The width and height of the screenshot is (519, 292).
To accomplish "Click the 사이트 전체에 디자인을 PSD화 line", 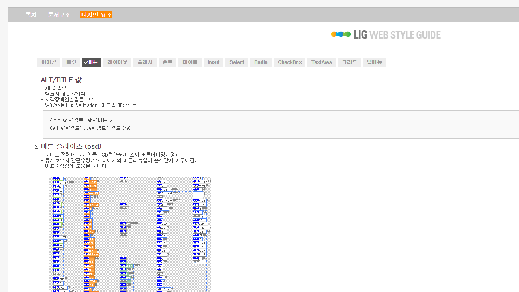I will (109, 155).
